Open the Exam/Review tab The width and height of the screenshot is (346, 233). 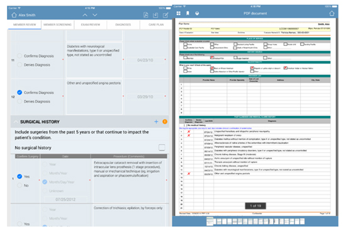(91, 25)
